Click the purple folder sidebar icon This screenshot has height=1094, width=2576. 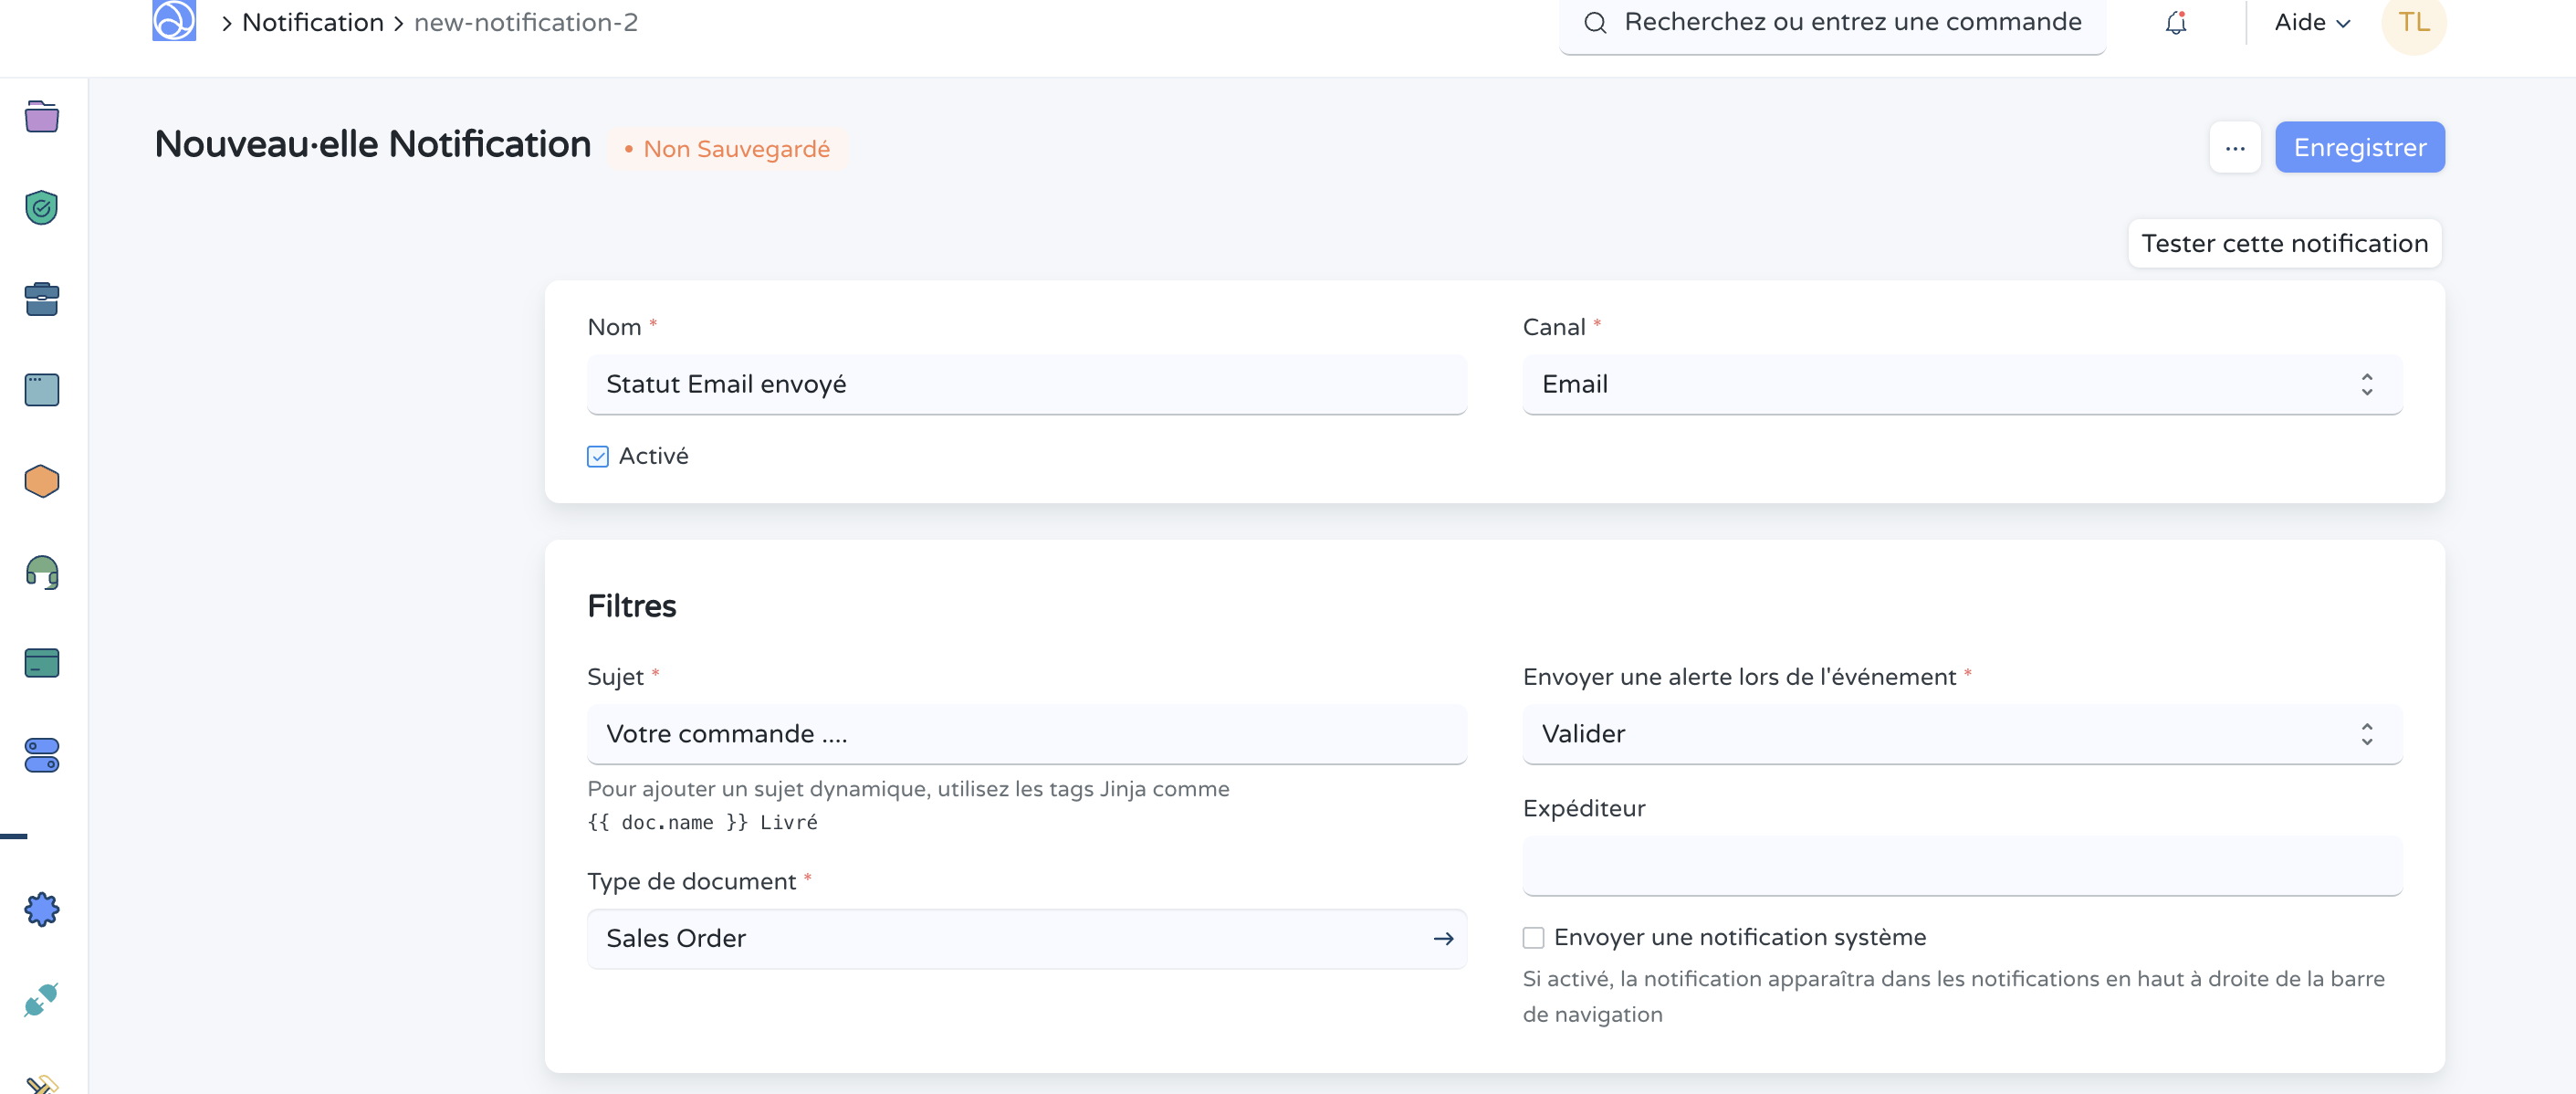tap(41, 117)
